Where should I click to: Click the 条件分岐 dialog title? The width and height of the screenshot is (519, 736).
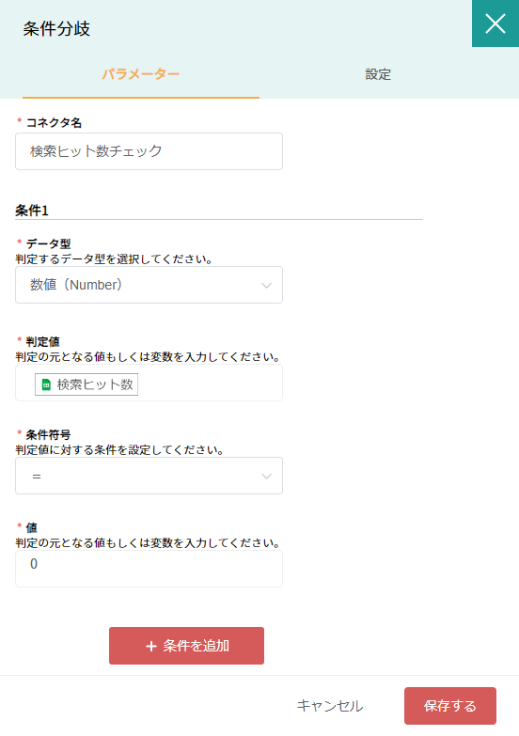56,28
